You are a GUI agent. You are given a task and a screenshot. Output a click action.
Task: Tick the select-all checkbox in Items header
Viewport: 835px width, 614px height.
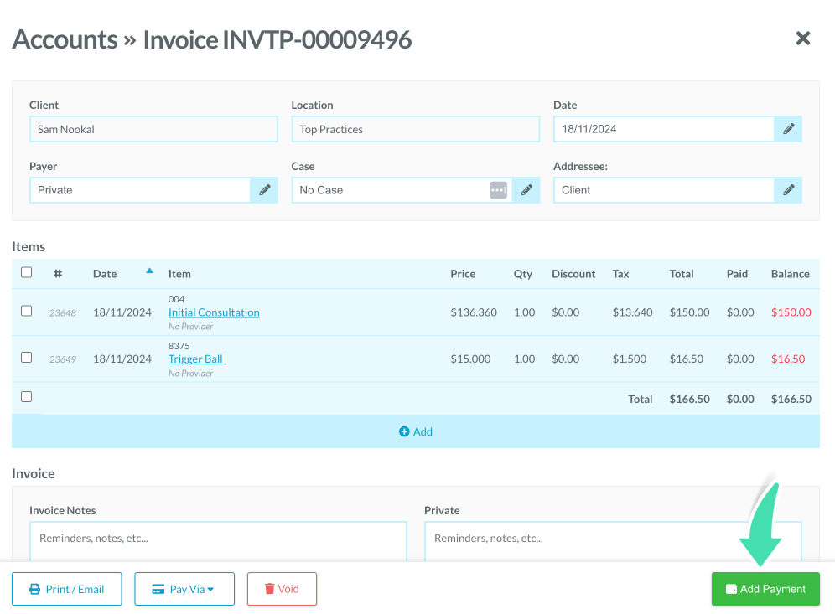coord(26,272)
